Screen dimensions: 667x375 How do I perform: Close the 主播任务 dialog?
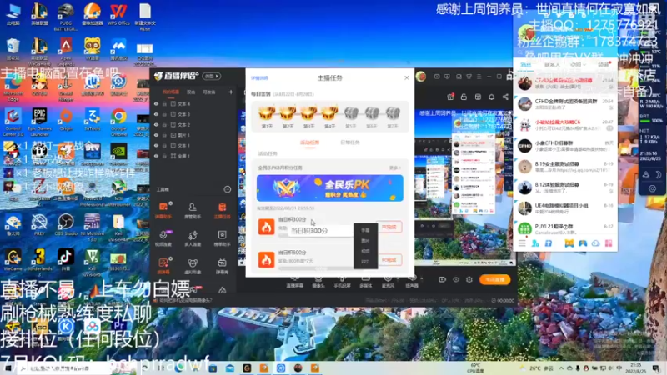click(x=407, y=77)
